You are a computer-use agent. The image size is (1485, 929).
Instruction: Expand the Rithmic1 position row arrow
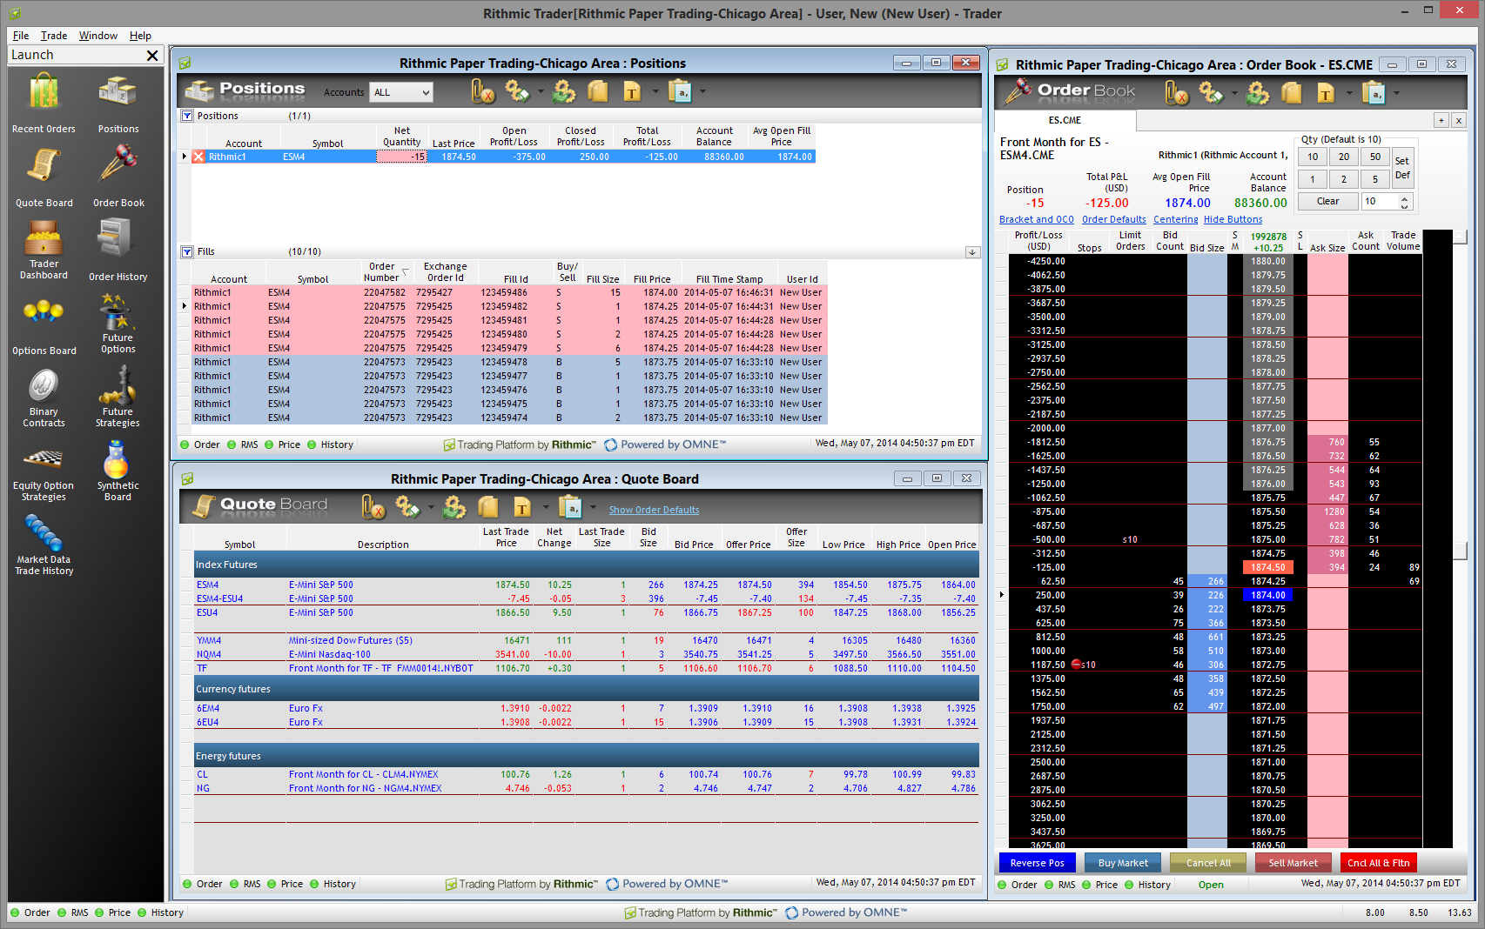tap(184, 157)
